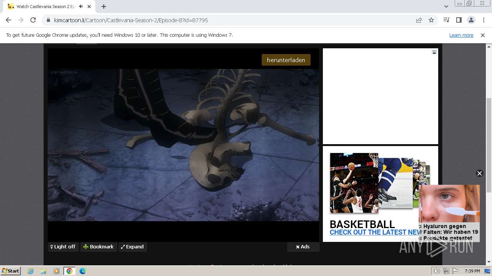
Task: Open network tray icon
Action: [x=446, y=271]
